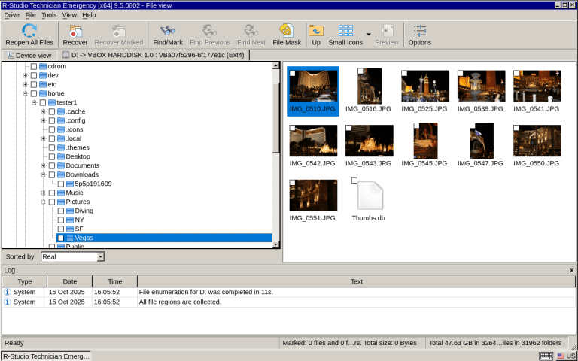Screen dimensions: 578x361
Task: Open the view mode dropdown arrow
Action: 369,35
